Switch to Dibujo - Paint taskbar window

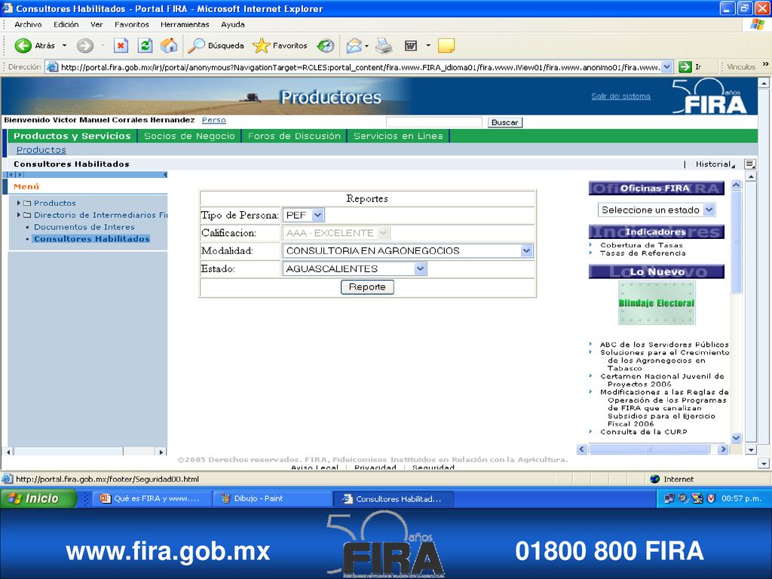[272, 498]
